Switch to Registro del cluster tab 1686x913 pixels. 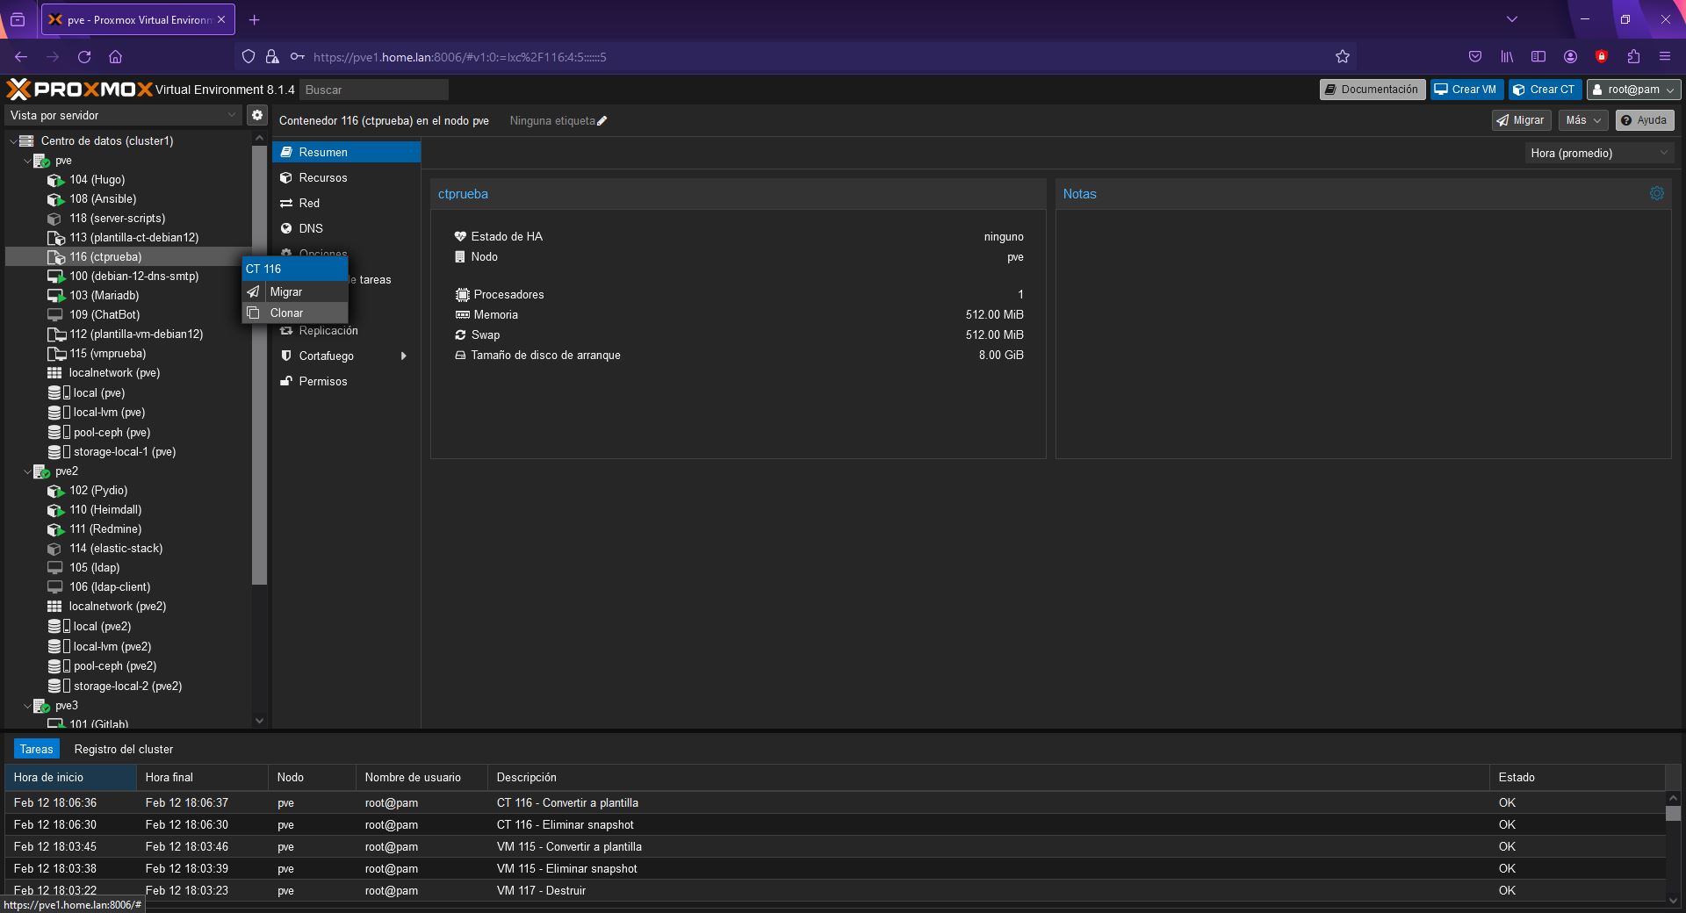coord(124,749)
